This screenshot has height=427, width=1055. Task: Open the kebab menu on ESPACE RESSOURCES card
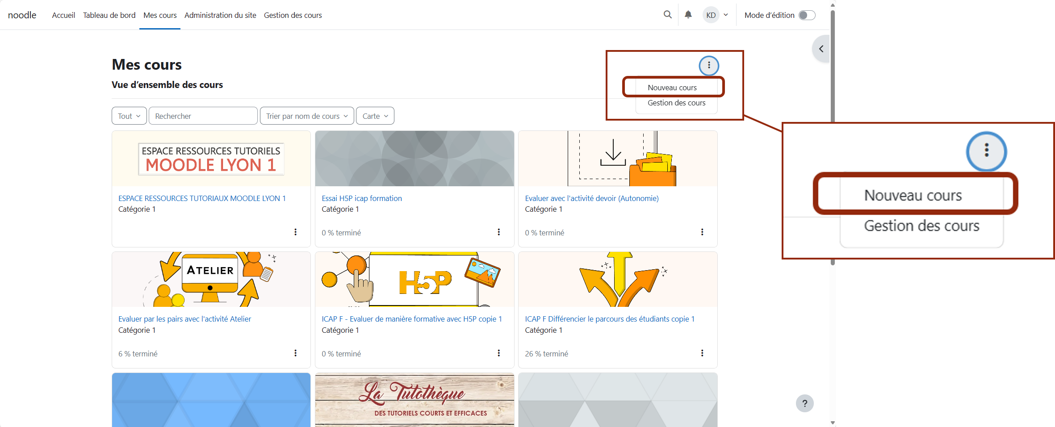(295, 232)
